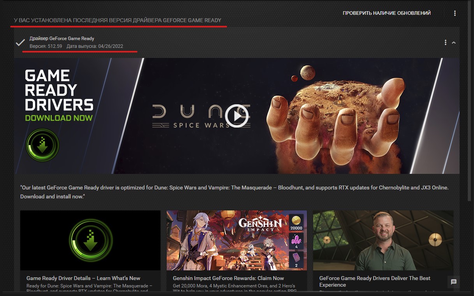Viewport: 474px width, 296px height.
Task: Click the release date 04/26/2022 text
Action: click(95, 46)
